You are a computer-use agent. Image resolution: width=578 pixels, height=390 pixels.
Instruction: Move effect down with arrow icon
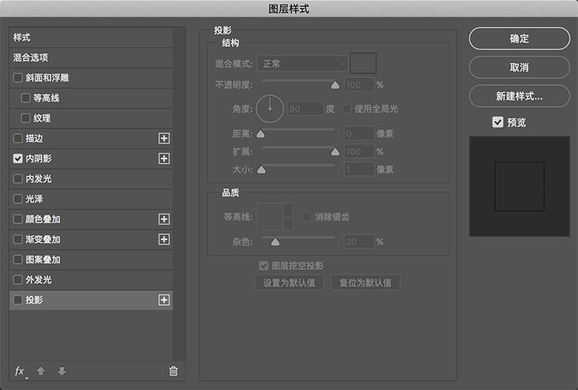pyautogui.click(x=62, y=371)
